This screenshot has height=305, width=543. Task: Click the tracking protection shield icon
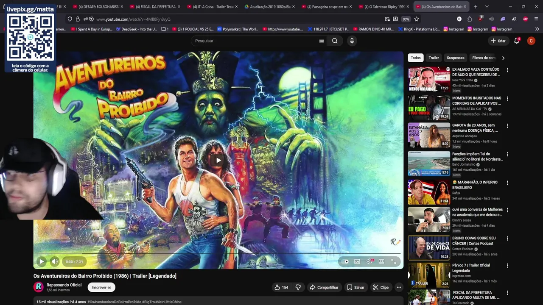(70, 19)
